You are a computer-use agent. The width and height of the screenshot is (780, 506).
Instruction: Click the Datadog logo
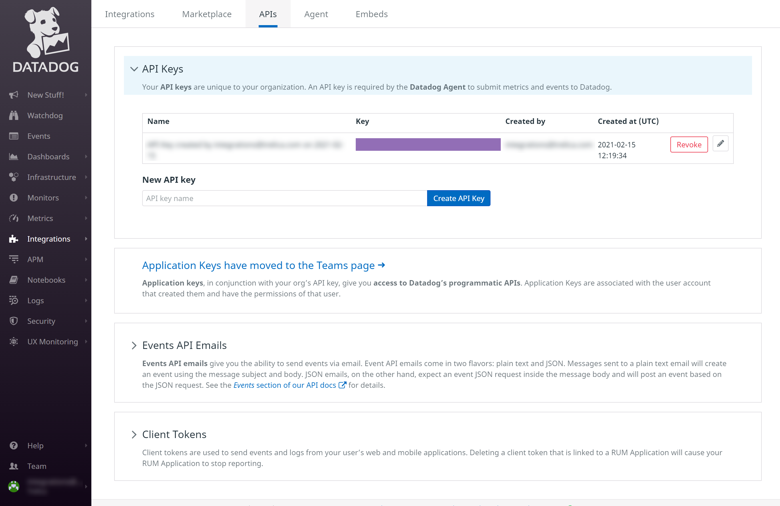(x=46, y=40)
